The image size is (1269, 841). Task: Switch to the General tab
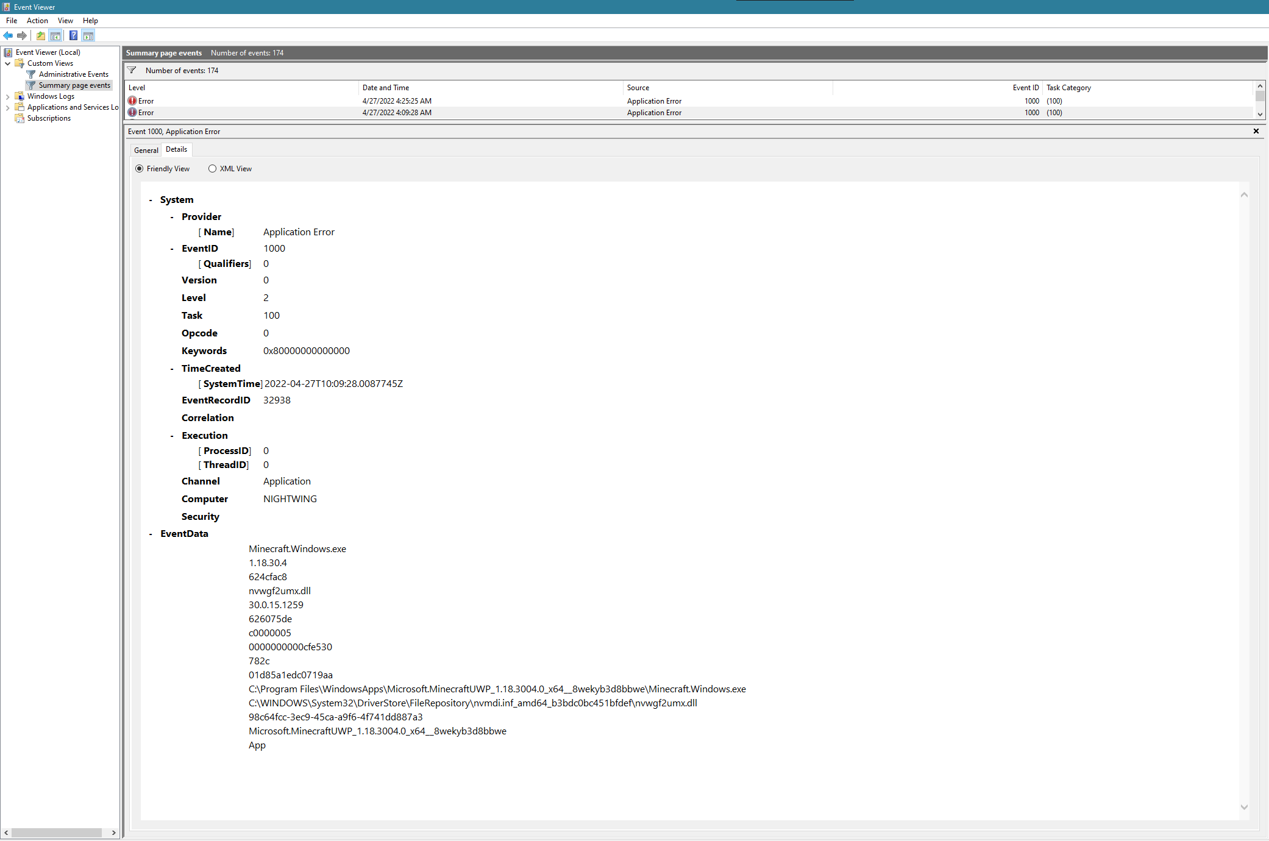point(146,150)
